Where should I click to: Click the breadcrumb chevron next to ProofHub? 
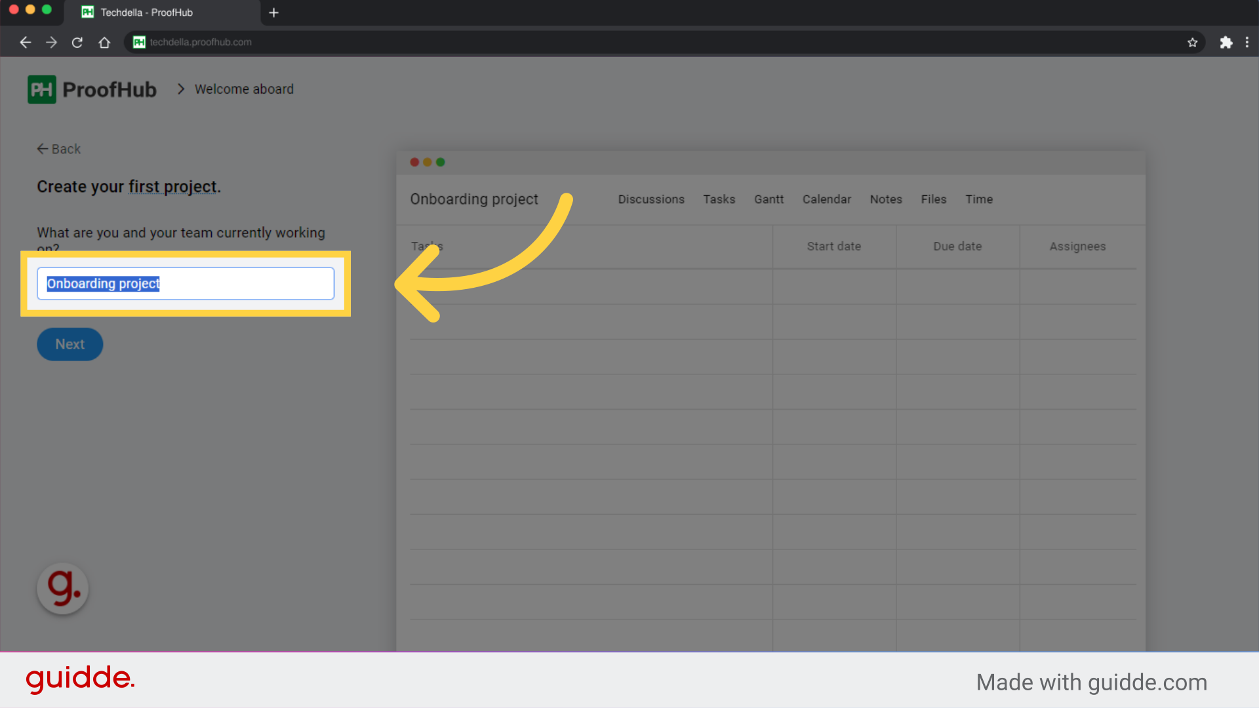[180, 89]
